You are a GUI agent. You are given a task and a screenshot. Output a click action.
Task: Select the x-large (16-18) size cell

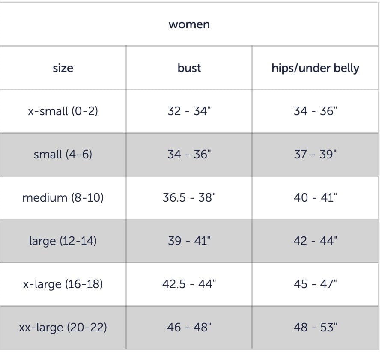[x=63, y=284]
